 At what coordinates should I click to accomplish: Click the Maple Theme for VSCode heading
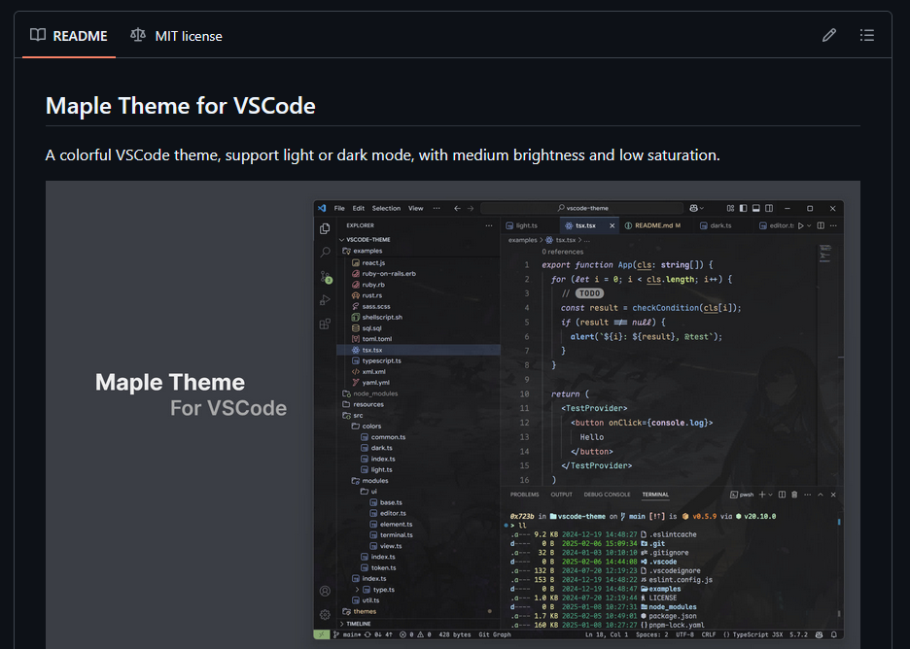click(181, 106)
